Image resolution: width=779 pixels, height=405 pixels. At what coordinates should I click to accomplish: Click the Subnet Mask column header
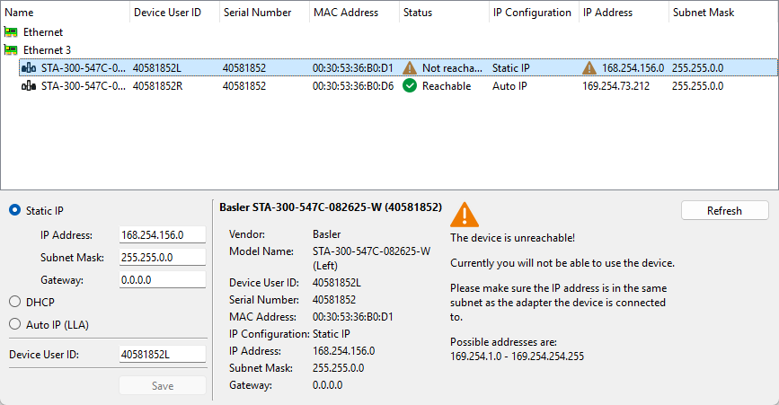[723, 13]
